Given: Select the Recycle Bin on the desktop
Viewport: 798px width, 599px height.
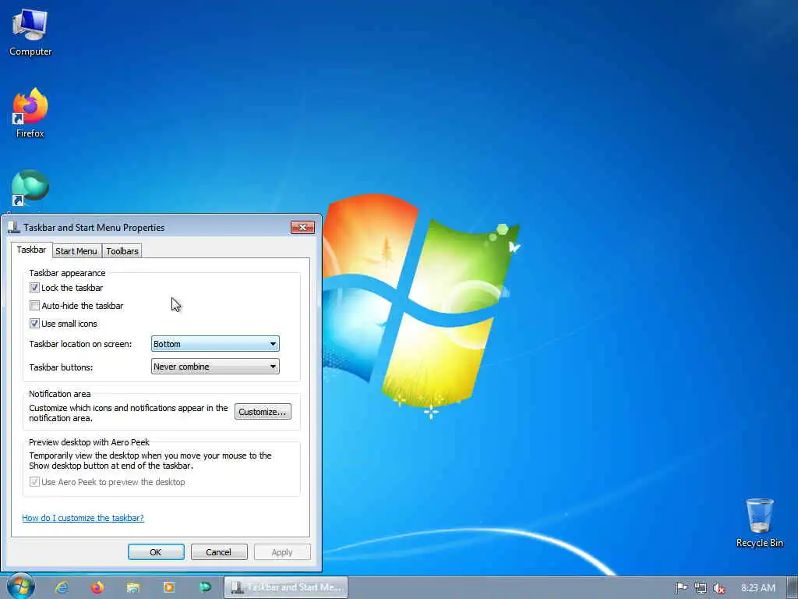Looking at the screenshot, I should click(759, 523).
